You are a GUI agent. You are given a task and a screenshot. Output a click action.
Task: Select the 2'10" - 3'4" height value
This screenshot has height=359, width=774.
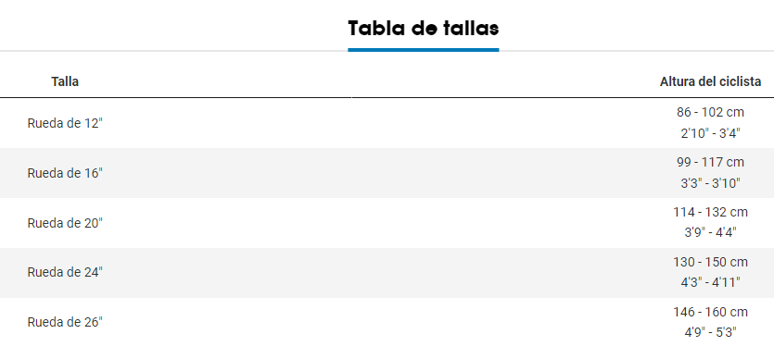(710, 133)
